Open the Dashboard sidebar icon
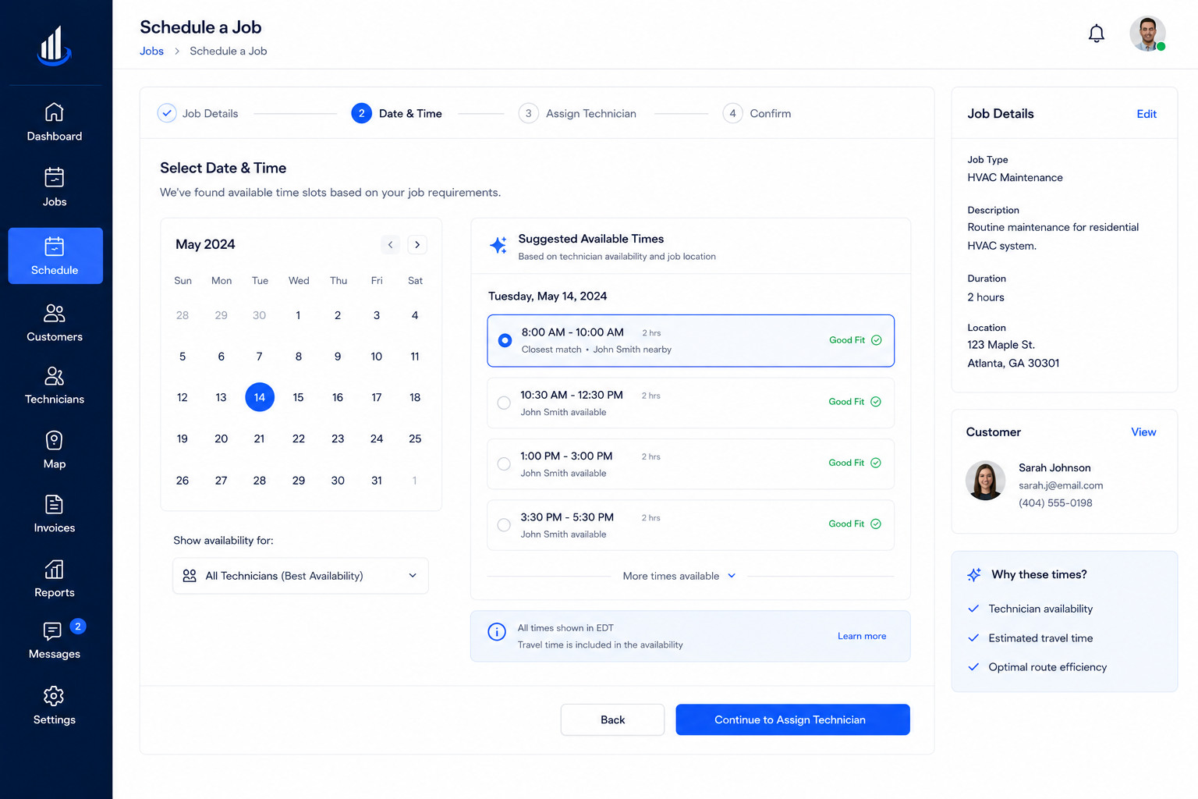Image resolution: width=1198 pixels, height=799 pixels. (54, 112)
